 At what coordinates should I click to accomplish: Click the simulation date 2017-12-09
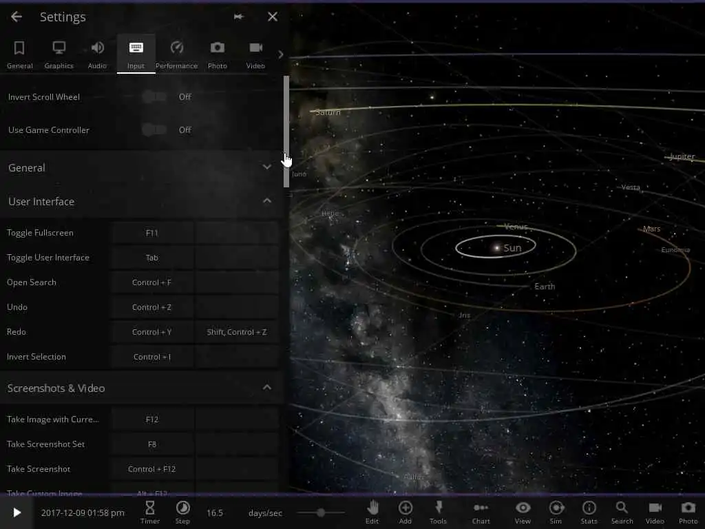[x=83, y=512]
